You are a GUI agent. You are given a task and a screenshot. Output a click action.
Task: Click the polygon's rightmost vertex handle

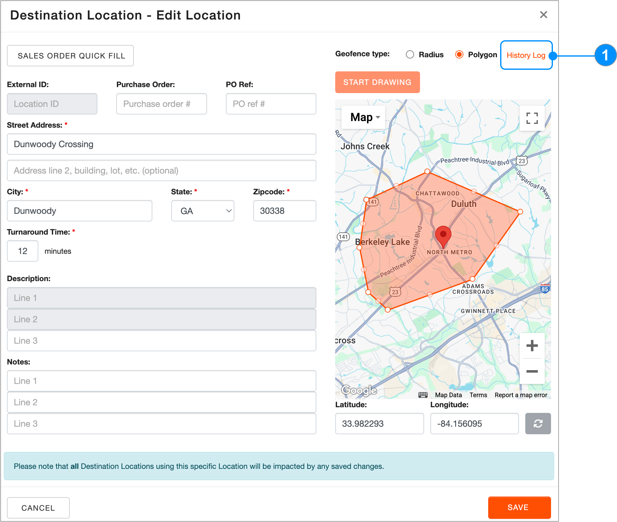pos(520,212)
